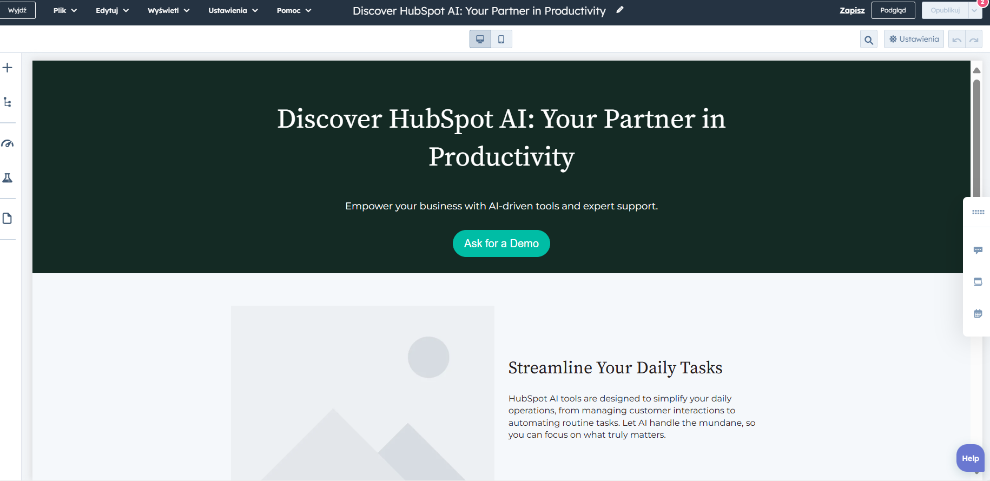Switch to mobile preview view
990x481 pixels.
[x=501, y=39]
